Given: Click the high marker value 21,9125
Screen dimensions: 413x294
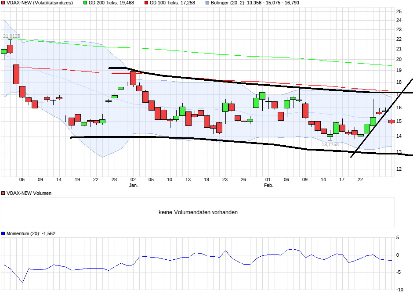Looking at the screenshot, I should [x=11, y=36].
